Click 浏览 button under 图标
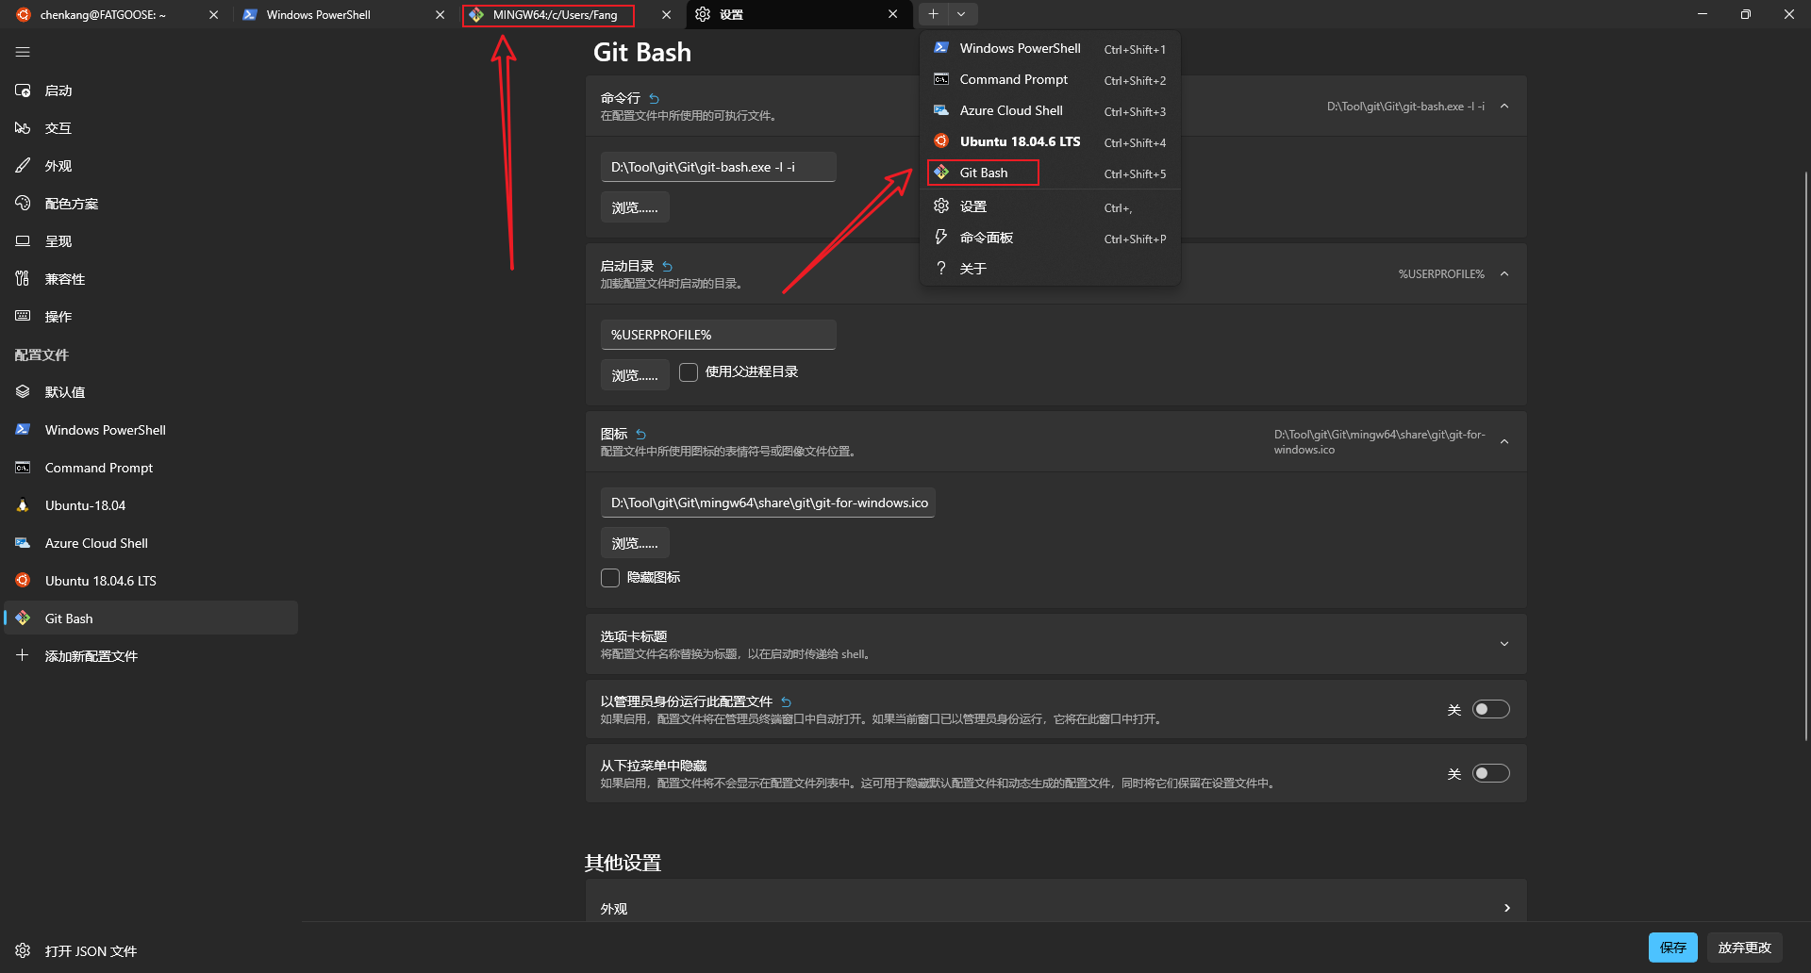Image resolution: width=1811 pixels, height=973 pixels. pos(635,543)
